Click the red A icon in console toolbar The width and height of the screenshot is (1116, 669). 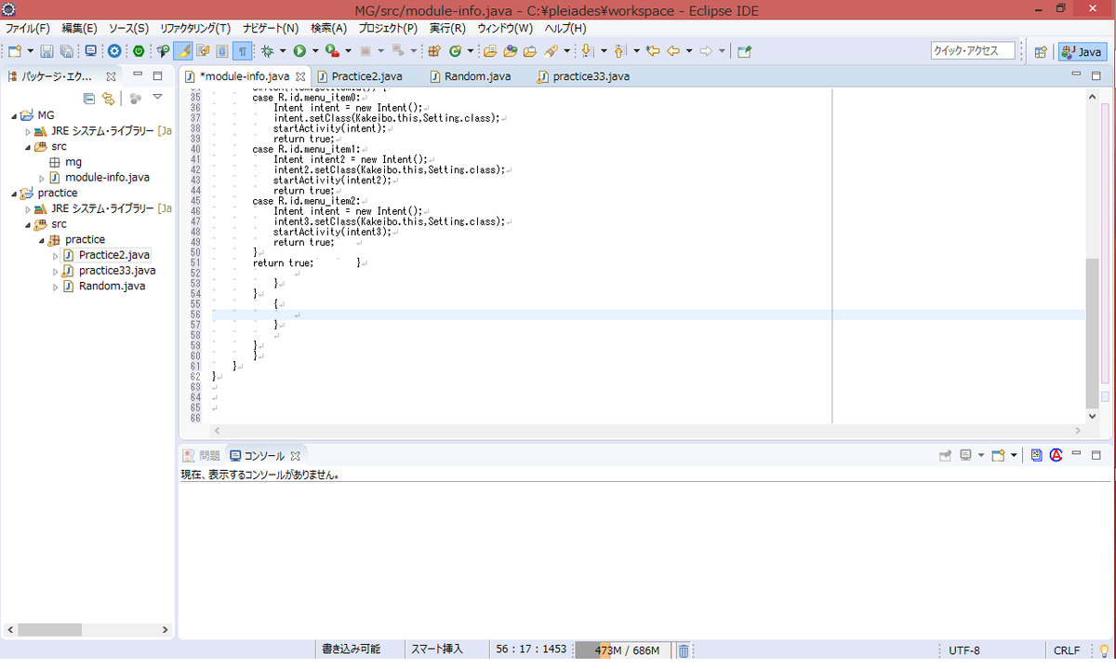[x=1056, y=455]
